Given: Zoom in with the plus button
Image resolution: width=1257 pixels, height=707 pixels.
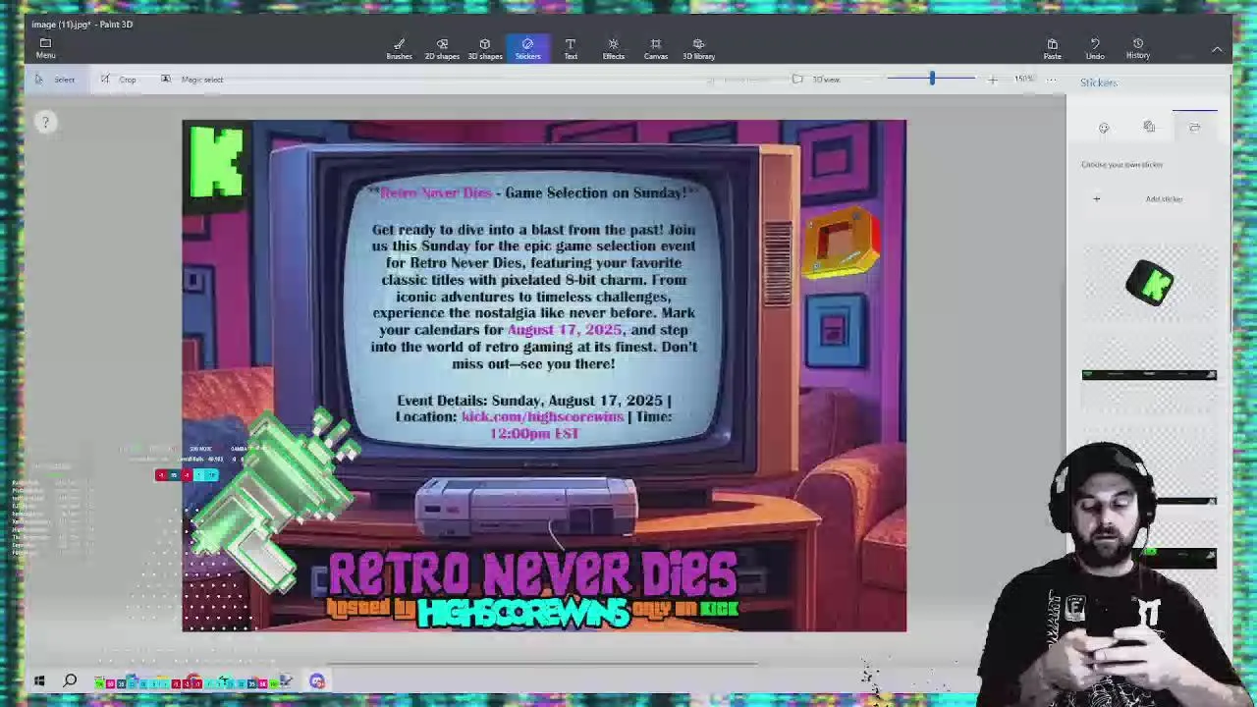Looking at the screenshot, I should 993,80.
